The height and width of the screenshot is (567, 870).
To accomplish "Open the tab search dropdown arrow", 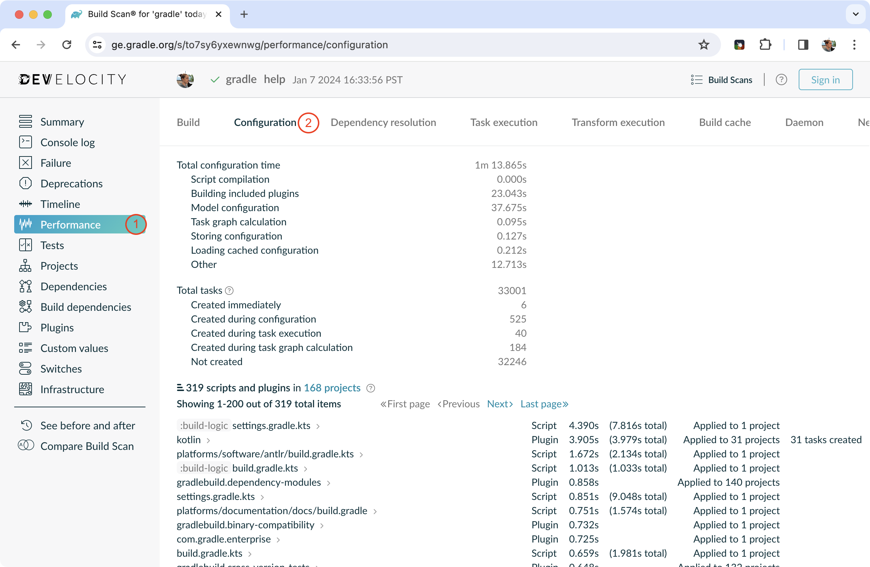I will [856, 14].
